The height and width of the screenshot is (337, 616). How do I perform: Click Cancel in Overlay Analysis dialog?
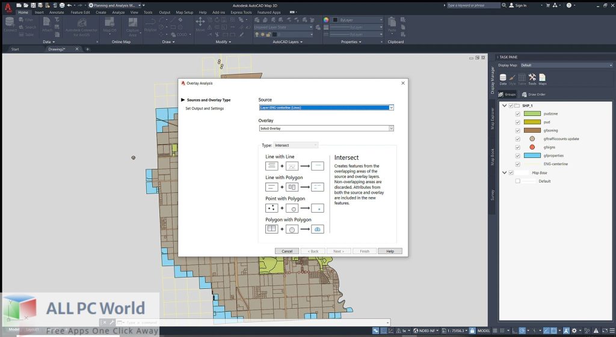[x=287, y=251]
